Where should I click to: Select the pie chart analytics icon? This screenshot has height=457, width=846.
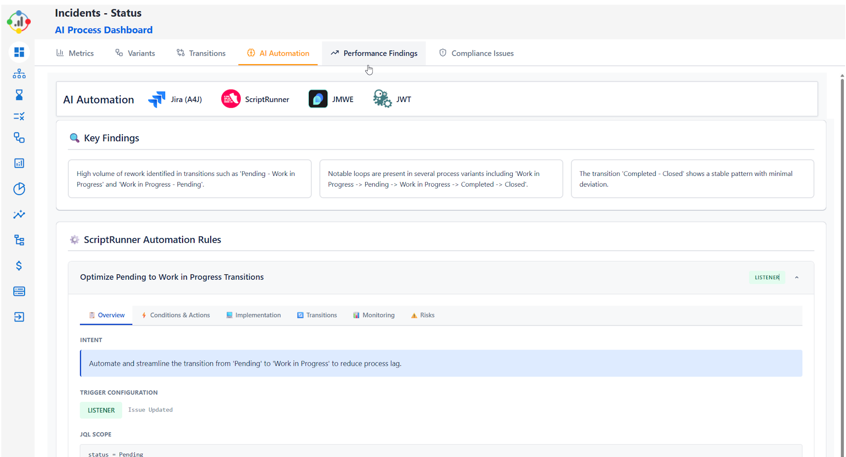click(x=19, y=189)
